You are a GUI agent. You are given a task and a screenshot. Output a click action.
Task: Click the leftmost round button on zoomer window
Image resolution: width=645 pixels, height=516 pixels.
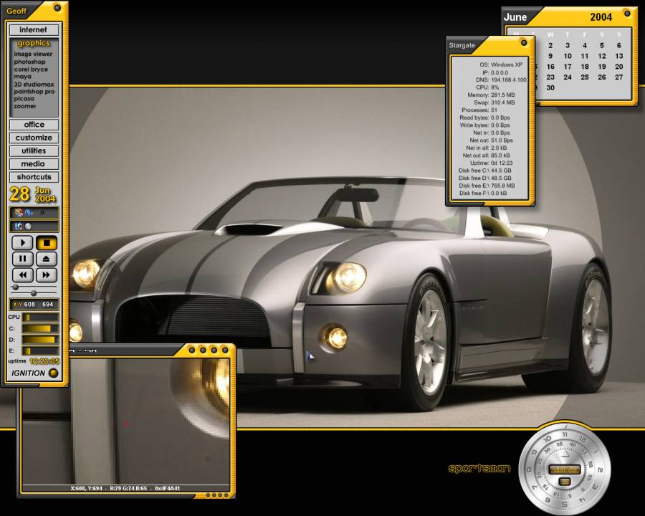coord(191,350)
